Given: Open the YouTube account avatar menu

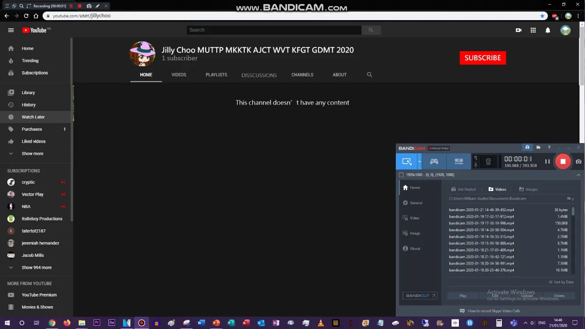Looking at the screenshot, I should pyautogui.click(x=565, y=30).
